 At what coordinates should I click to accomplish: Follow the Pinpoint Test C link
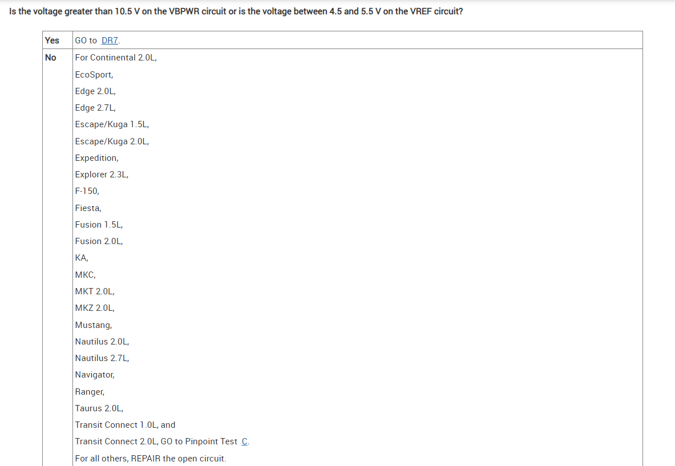click(x=245, y=441)
